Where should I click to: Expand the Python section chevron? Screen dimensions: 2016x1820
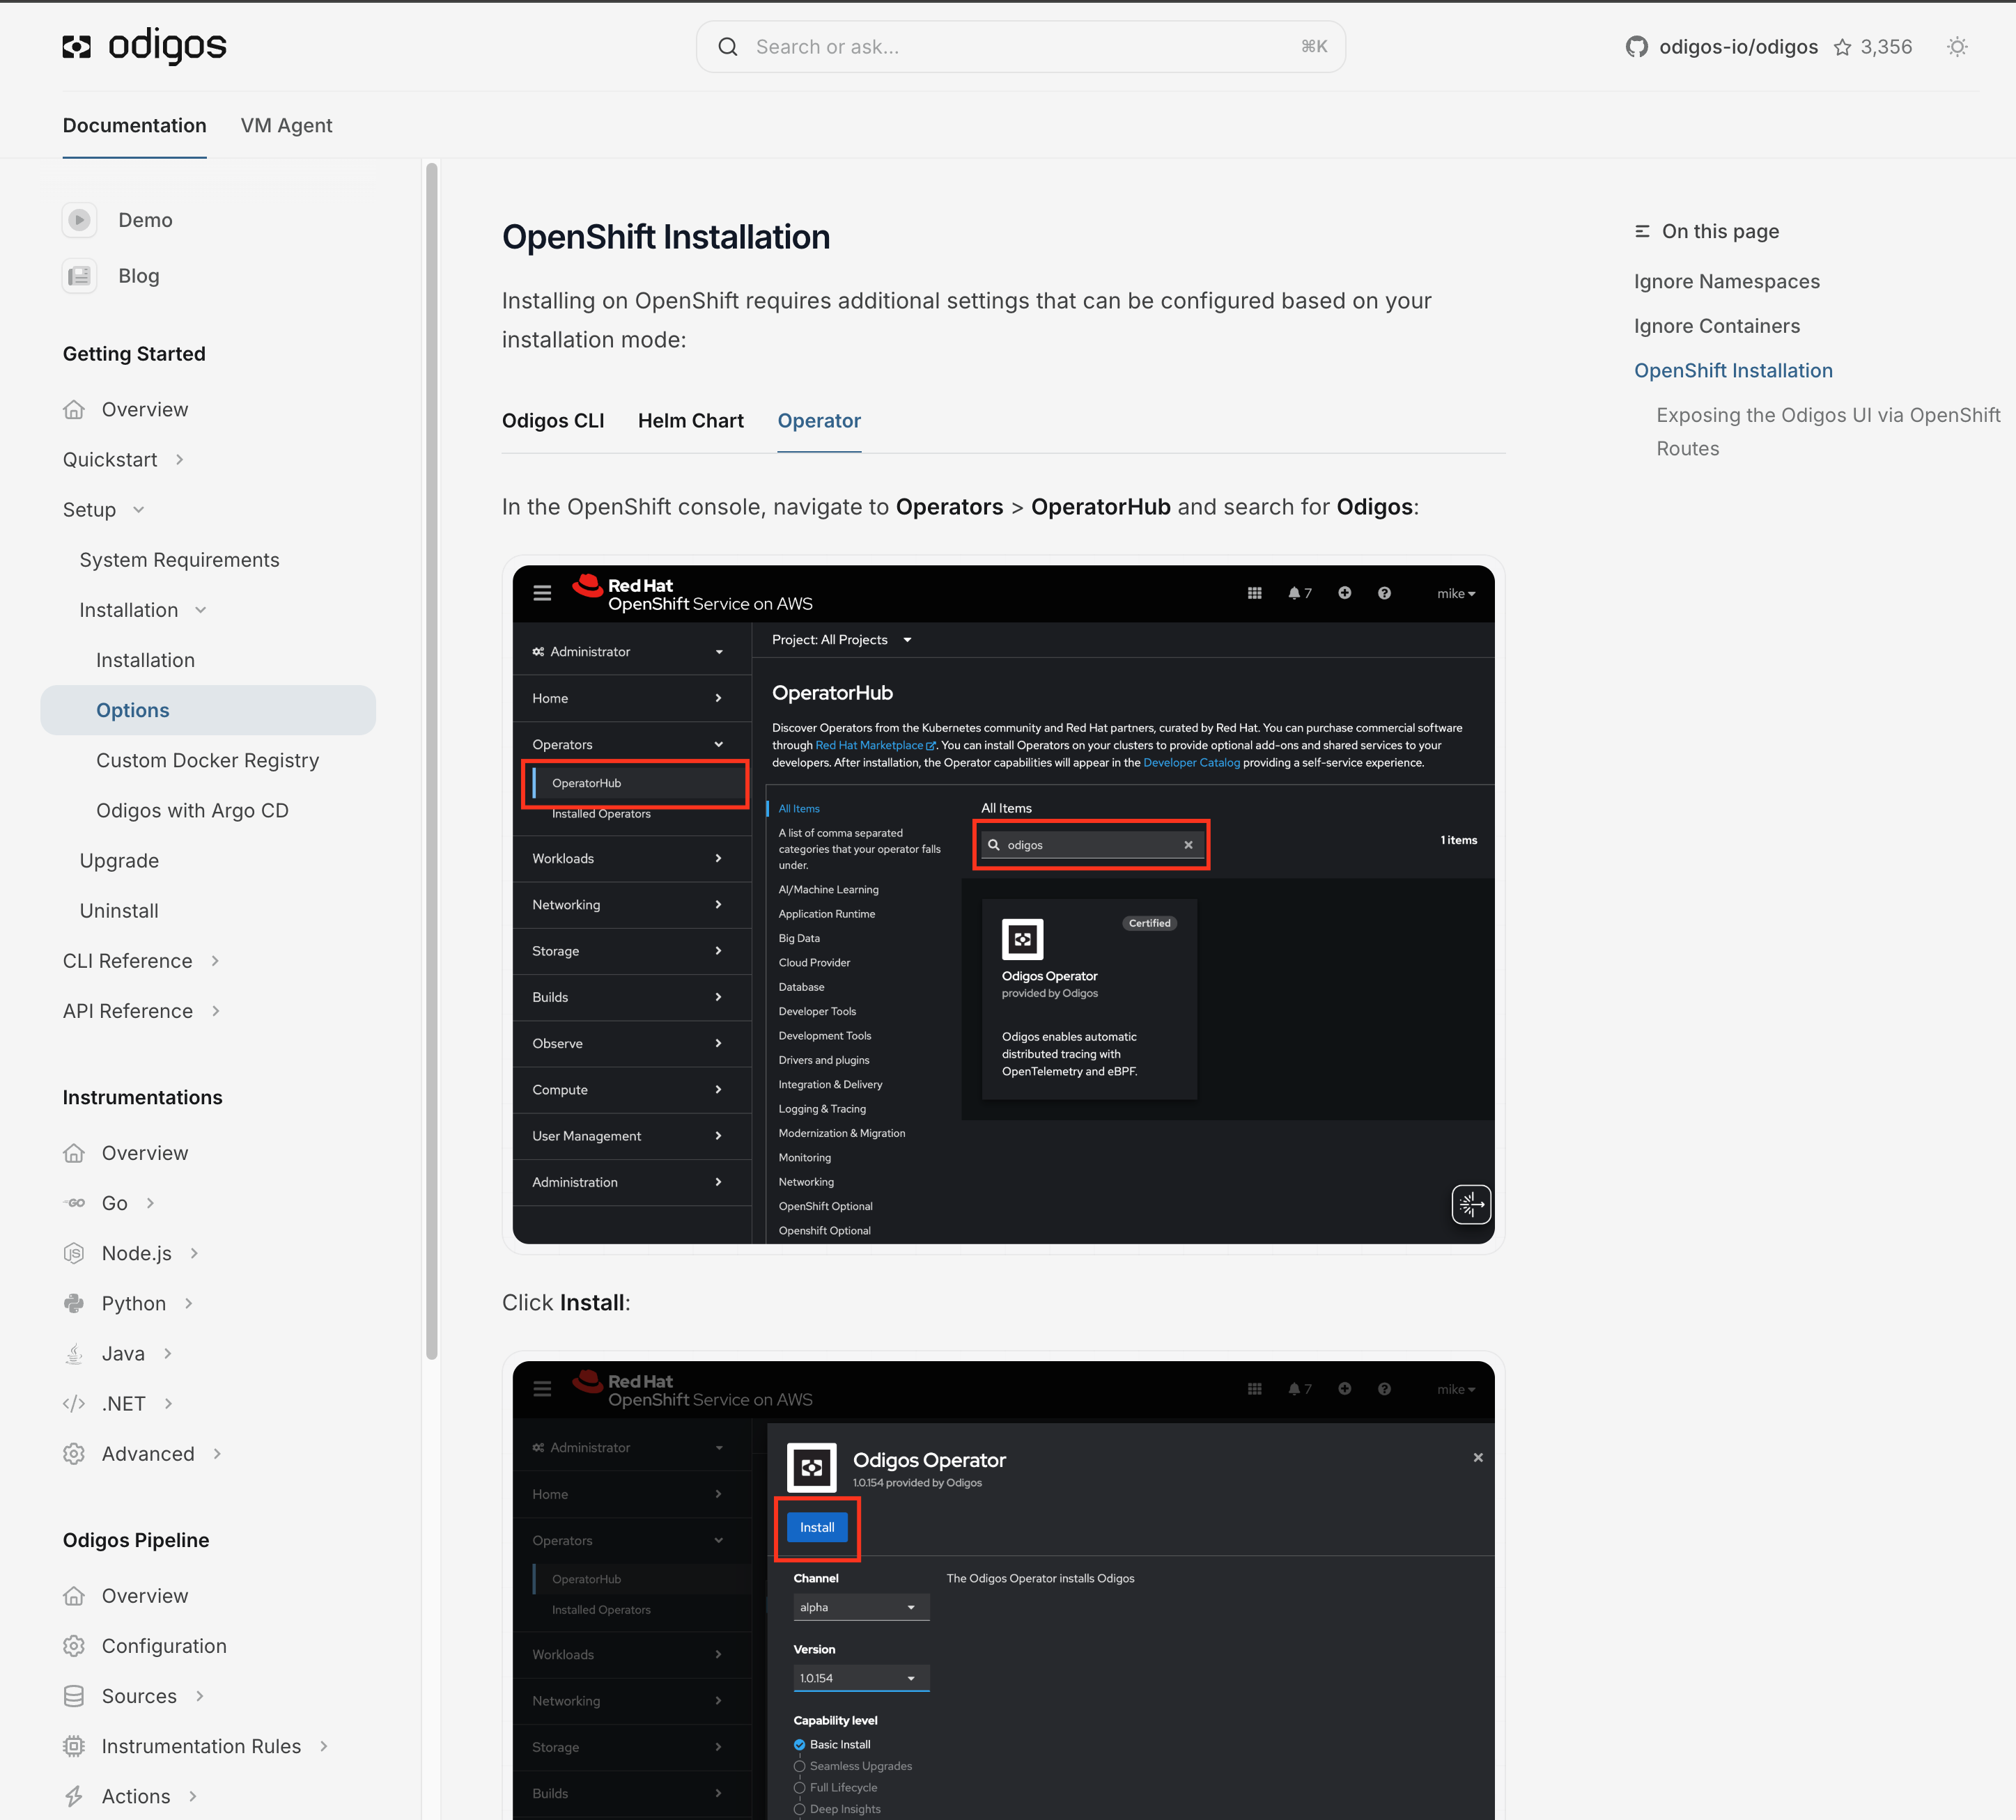coord(188,1303)
